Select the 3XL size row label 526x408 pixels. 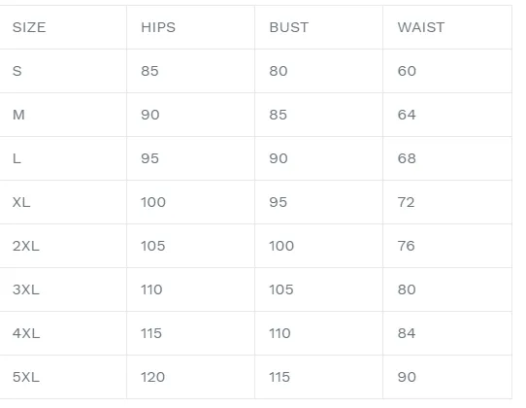click(26, 289)
